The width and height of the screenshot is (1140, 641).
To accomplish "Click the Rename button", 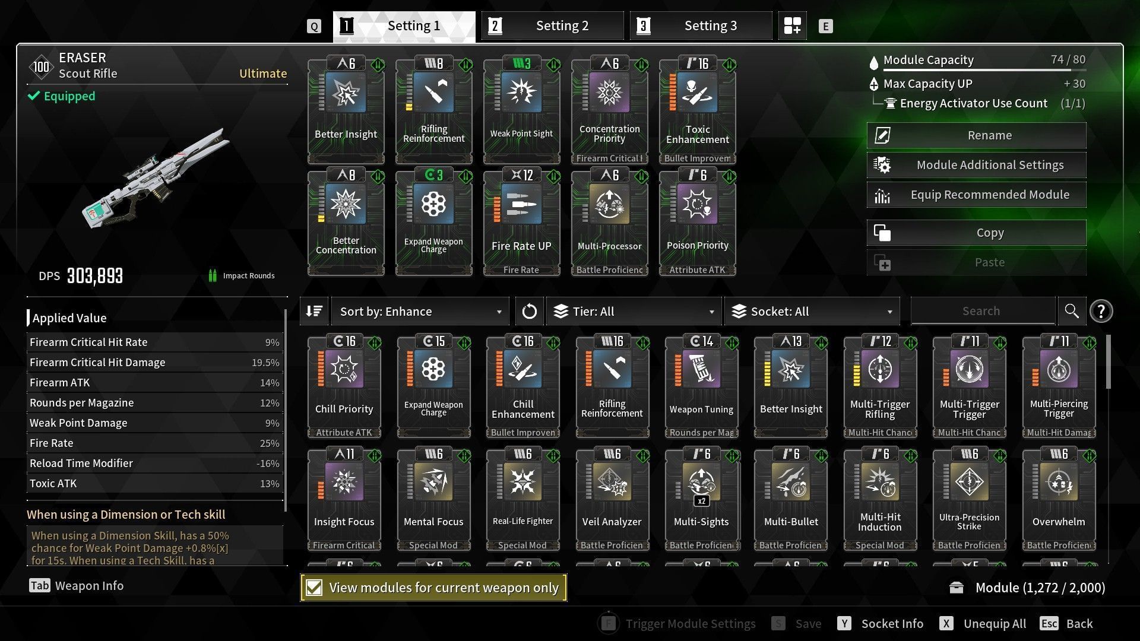I will (977, 135).
